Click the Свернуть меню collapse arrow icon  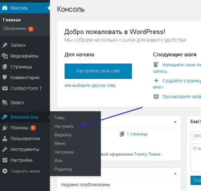point(5,171)
